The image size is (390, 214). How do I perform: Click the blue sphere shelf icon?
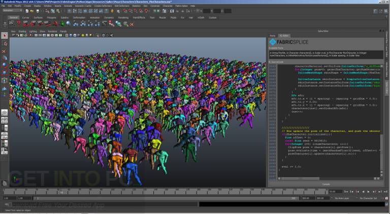point(68,24)
